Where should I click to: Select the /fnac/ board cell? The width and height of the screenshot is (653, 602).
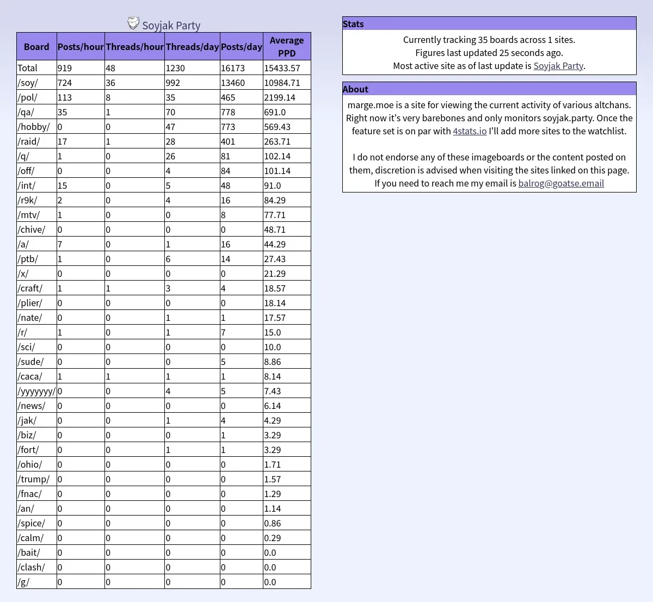coord(36,494)
